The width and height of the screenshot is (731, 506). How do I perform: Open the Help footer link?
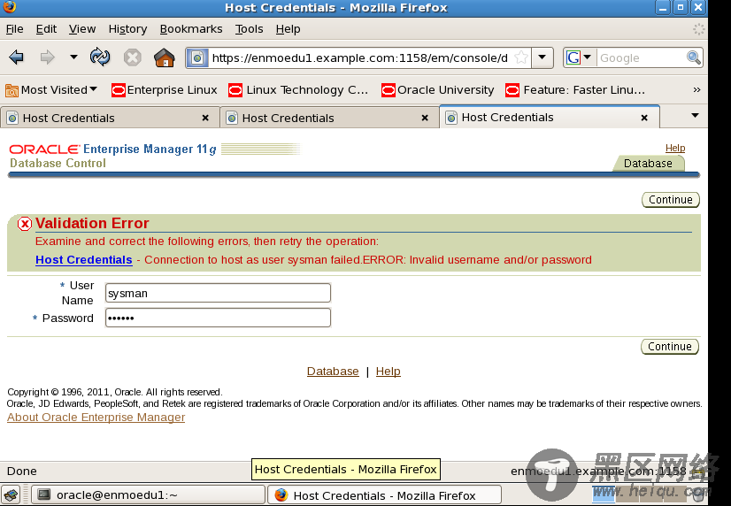[x=389, y=372]
